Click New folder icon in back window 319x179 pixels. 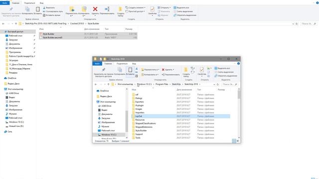[x=120, y=9]
